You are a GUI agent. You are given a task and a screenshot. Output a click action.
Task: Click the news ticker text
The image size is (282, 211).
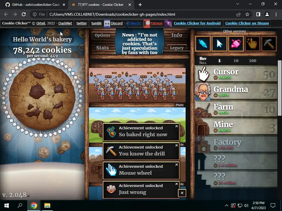tap(140, 44)
